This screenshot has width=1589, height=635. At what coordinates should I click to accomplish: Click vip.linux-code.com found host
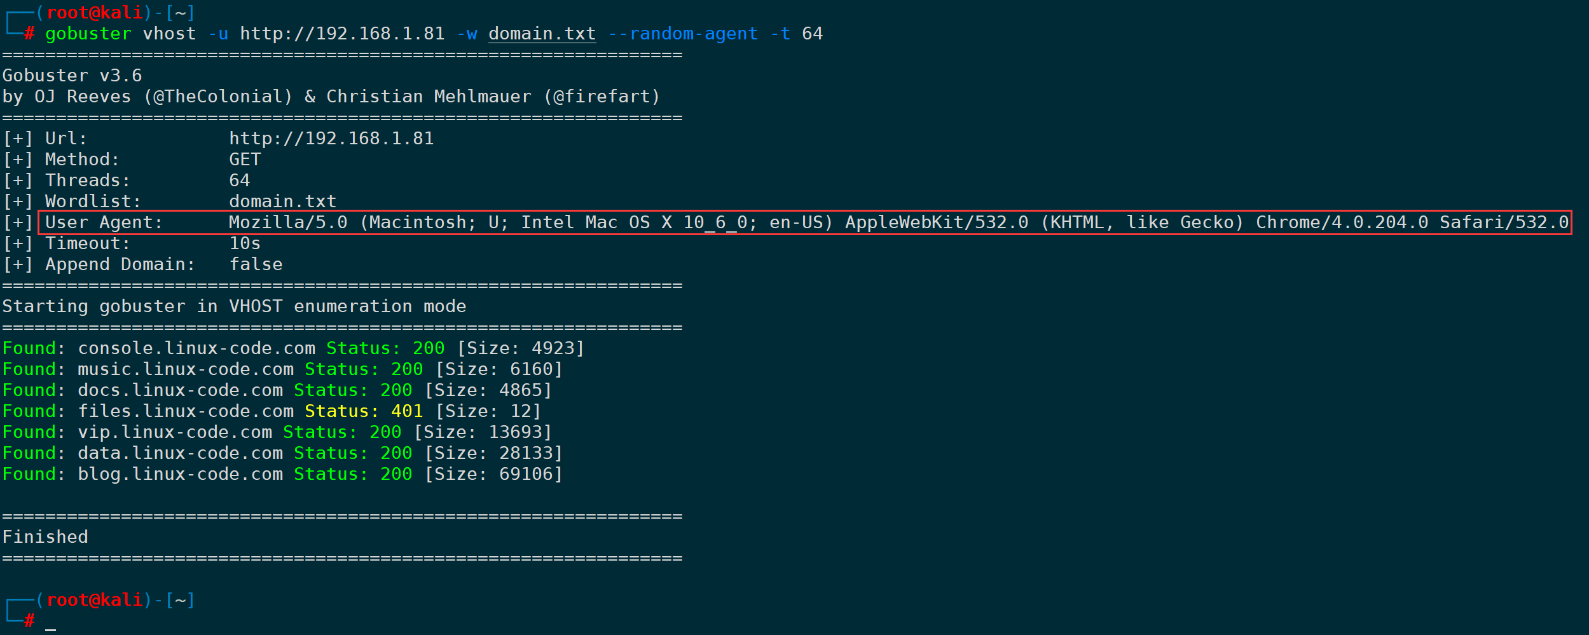[x=175, y=432]
